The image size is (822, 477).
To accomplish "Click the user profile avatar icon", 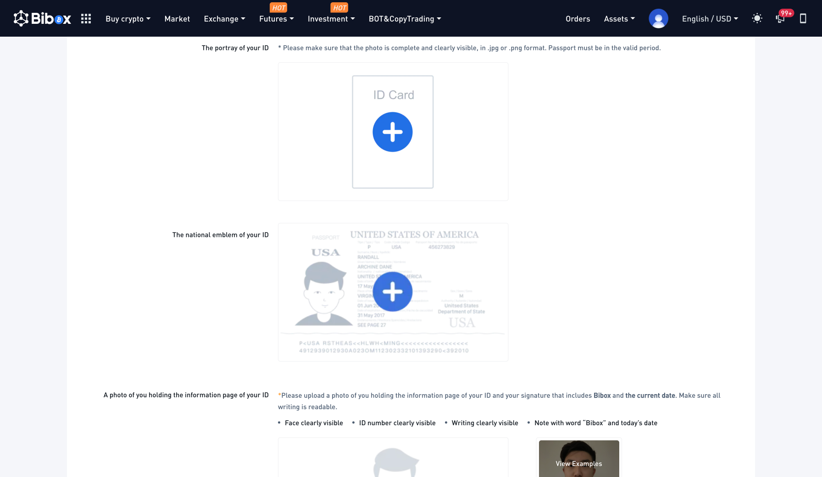I will click(x=658, y=19).
